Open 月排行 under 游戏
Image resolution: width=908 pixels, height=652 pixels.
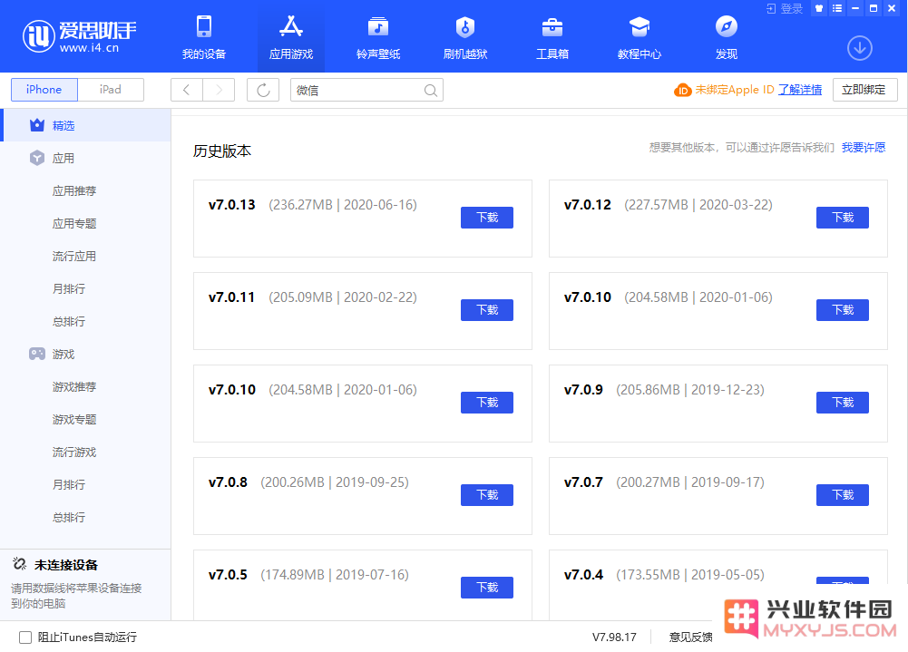click(69, 484)
